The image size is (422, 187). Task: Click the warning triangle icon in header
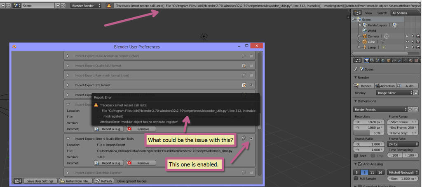[109, 5]
